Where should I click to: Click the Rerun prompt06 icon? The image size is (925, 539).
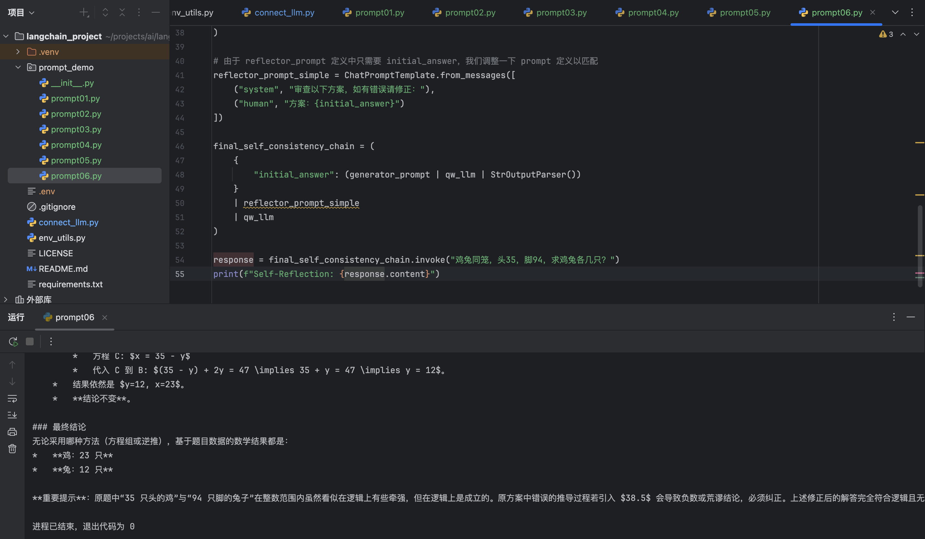click(13, 342)
